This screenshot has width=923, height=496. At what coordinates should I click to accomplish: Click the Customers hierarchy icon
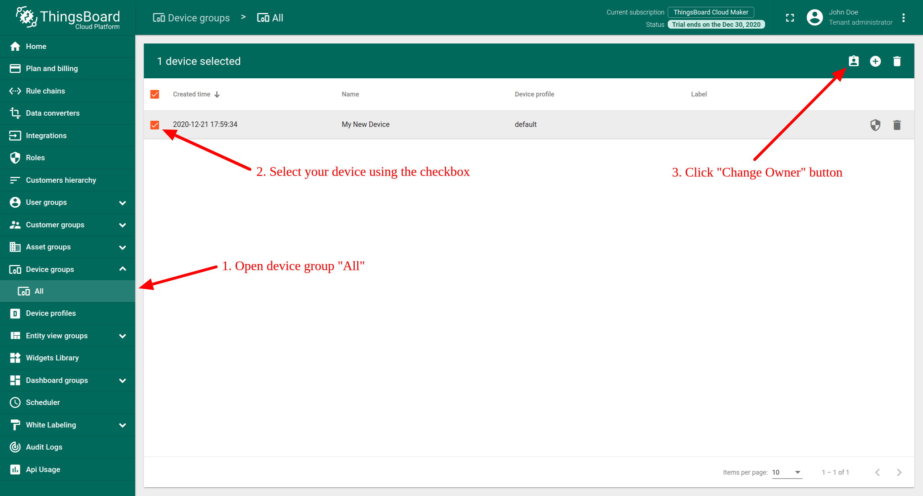point(15,180)
